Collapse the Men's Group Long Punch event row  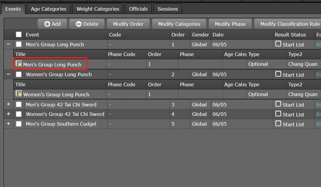point(8,44)
